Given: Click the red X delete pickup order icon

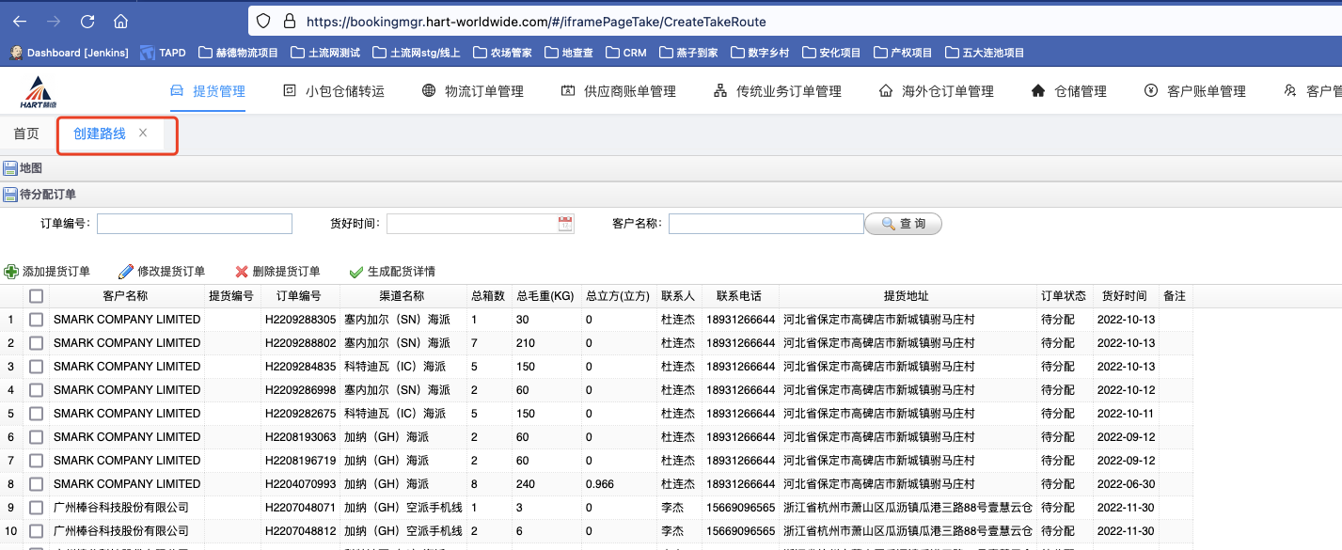Looking at the screenshot, I should point(242,272).
